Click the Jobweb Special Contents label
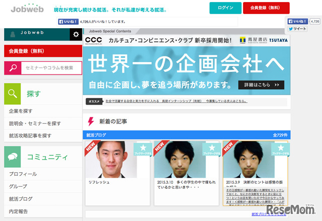Screen dimensions: 322x221 pyautogui.click(x=110, y=31)
